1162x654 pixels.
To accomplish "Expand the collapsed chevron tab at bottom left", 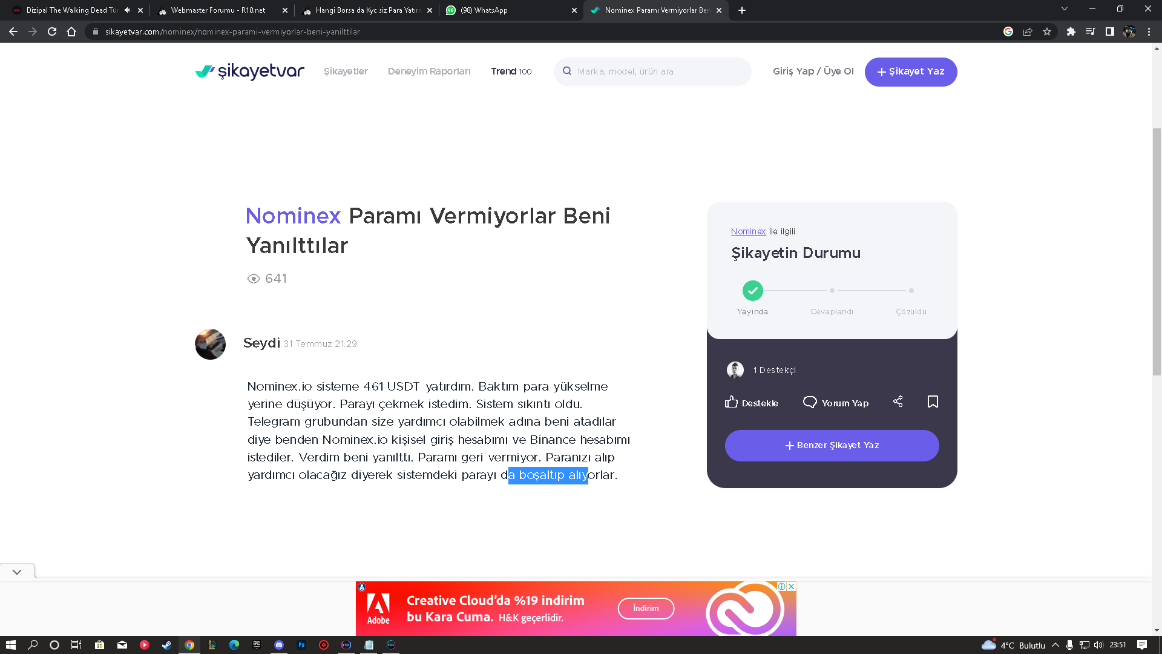I will coord(17,572).
